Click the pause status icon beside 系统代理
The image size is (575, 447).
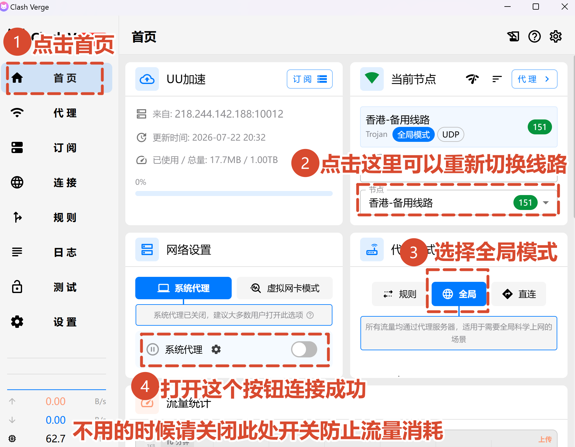coord(153,349)
